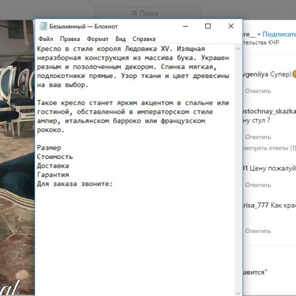Maximize the Блокнот window
This screenshot has width=296, height=296.
[x=208, y=26]
